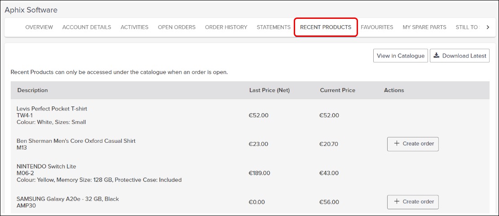Click the Current Price column header

337,90
